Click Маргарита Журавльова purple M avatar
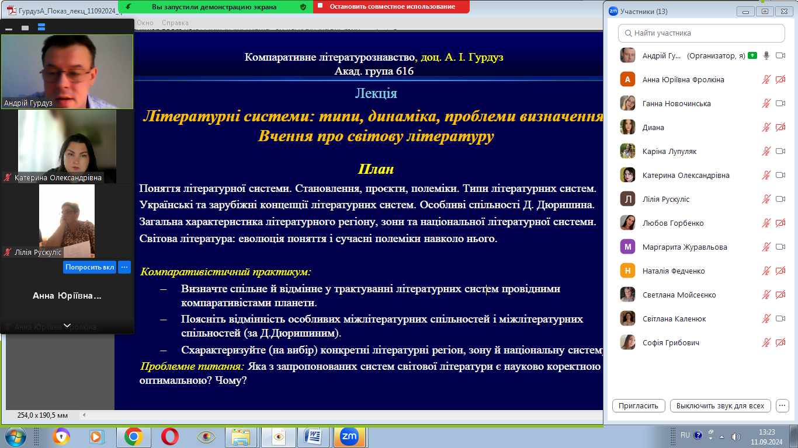The image size is (798, 448). click(x=627, y=247)
